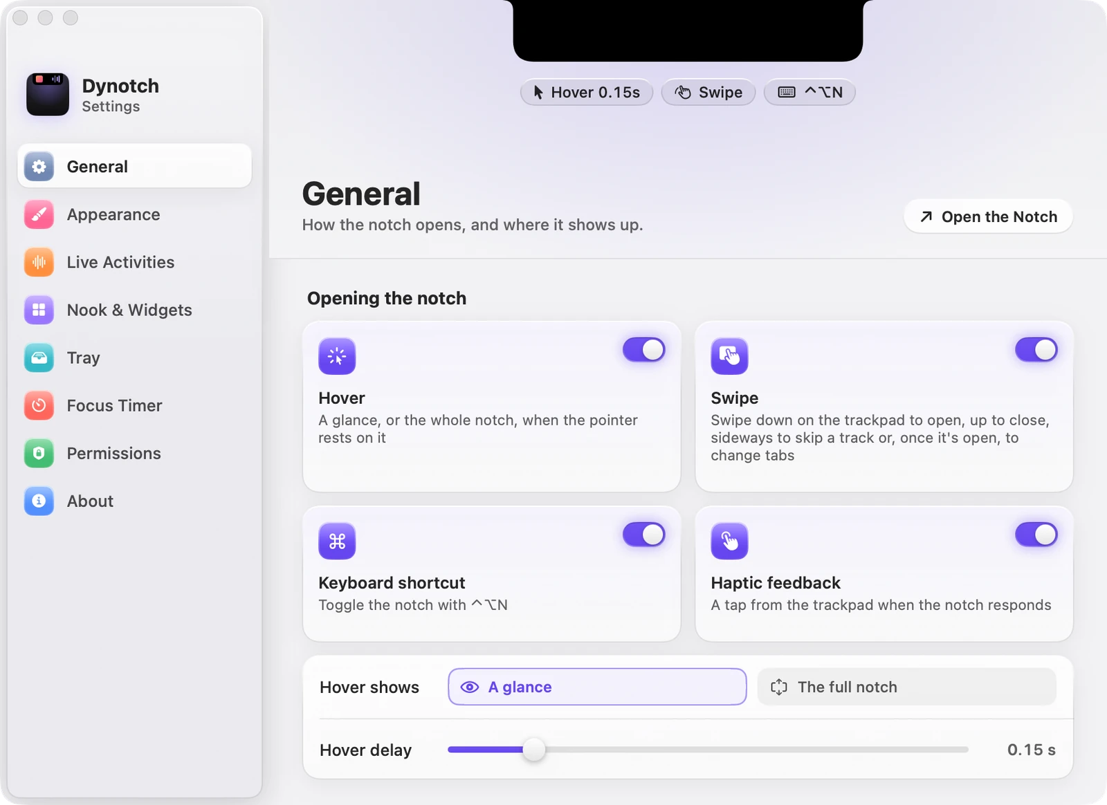Click the Toggle the notch with ⌃⌥N text
Viewport: 1107px width, 805px height.
413,605
